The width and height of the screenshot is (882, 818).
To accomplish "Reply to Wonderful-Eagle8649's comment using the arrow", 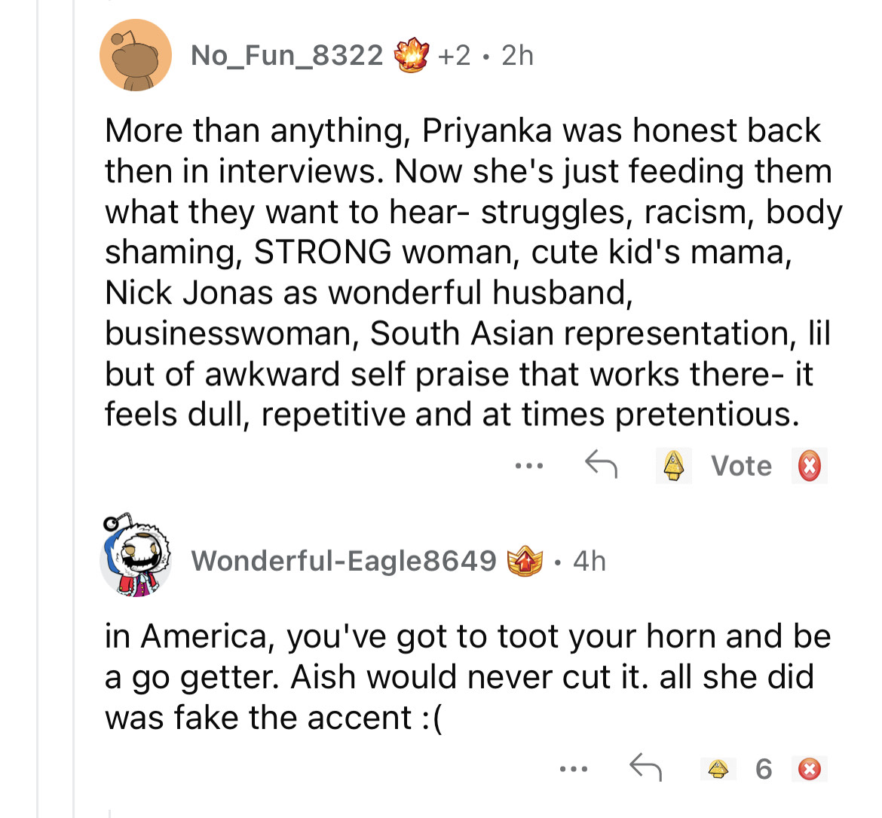I will pos(645,768).
